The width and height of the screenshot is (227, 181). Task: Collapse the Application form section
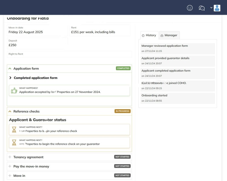click(10, 68)
